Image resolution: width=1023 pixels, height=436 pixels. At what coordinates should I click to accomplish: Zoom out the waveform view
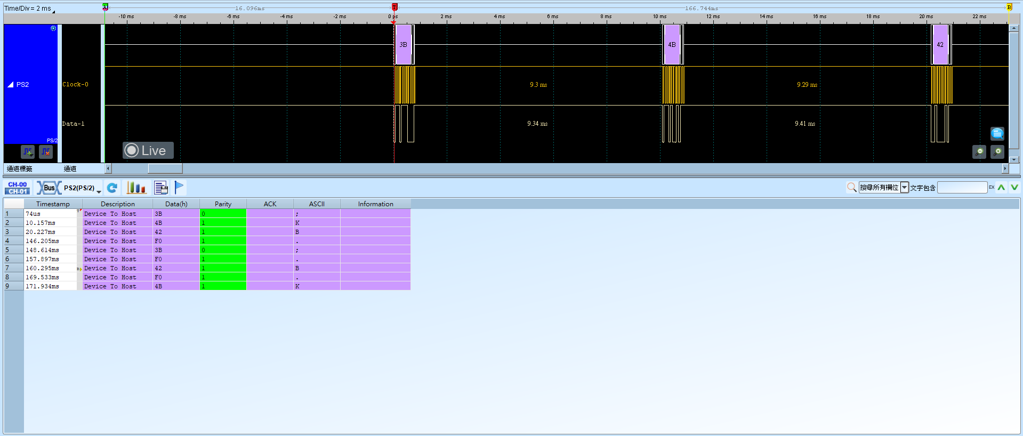pos(979,152)
